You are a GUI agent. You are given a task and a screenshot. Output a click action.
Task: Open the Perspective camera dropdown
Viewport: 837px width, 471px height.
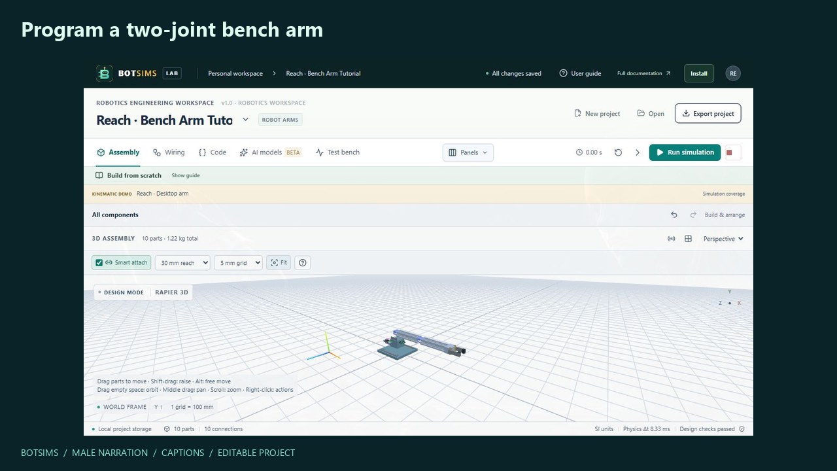(723, 239)
